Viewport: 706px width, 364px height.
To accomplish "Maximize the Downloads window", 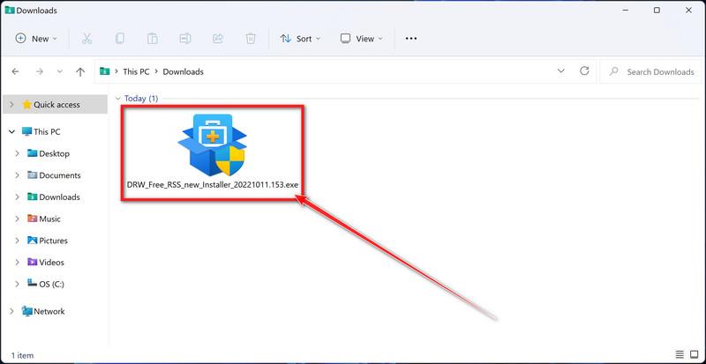I will tap(657, 11).
